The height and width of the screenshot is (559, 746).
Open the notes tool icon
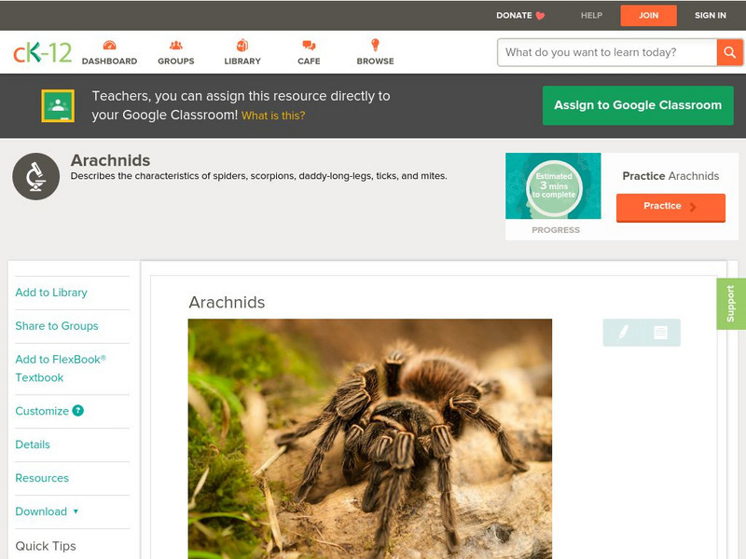coord(660,333)
